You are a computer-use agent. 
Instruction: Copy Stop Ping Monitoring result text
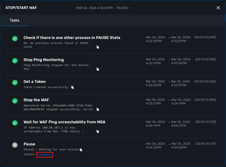click(98, 69)
